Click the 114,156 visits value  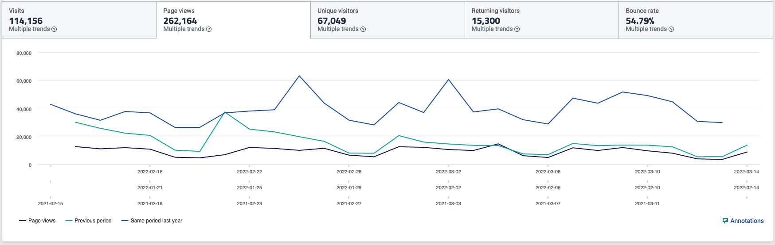click(26, 21)
